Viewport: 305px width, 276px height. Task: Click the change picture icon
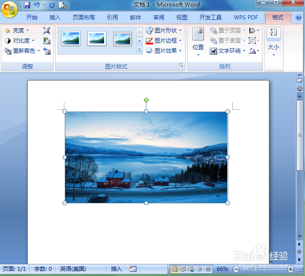pyautogui.click(x=47, y=41)
